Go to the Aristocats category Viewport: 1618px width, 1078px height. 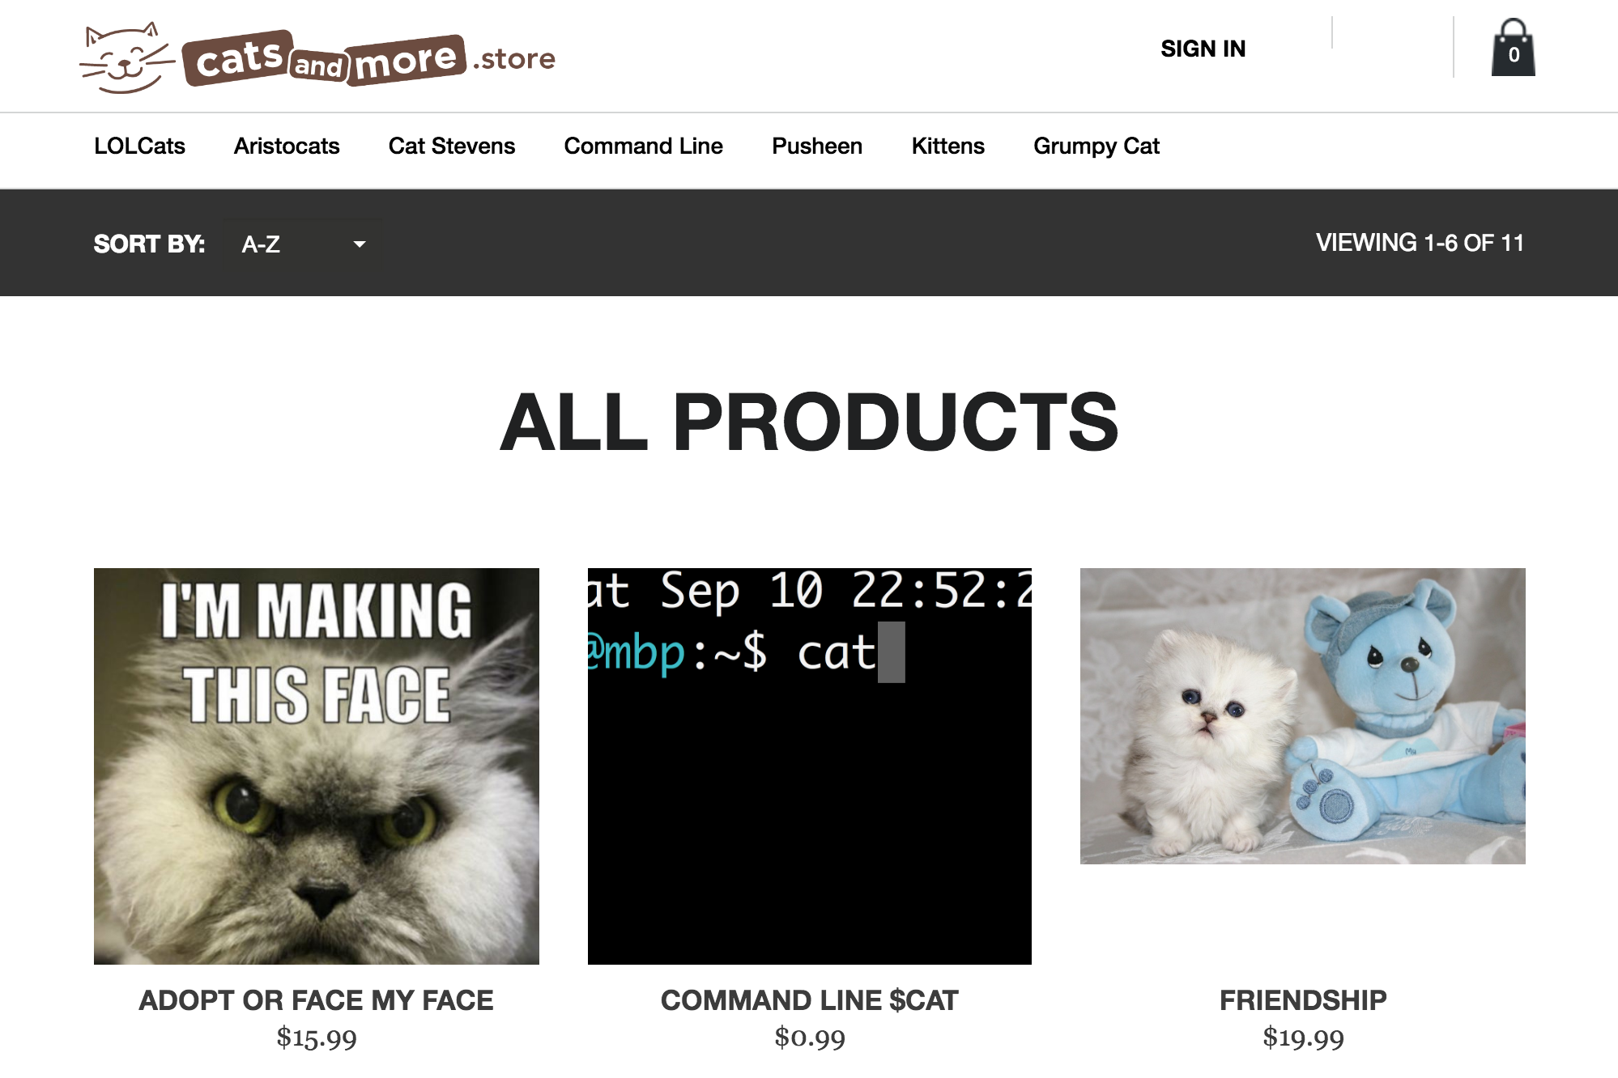point(287,146)
